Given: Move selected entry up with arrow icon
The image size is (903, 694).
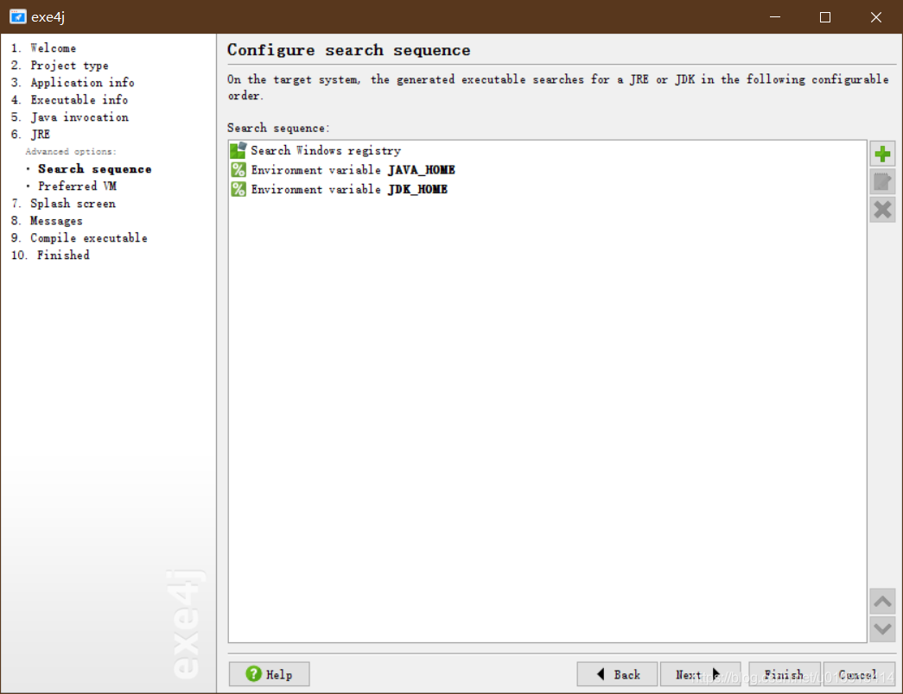Looking at the screenshot, I should 882,602.
